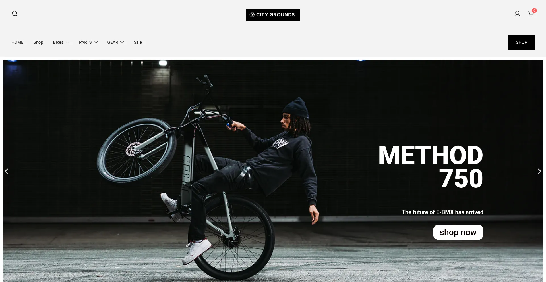Click the PARTS menu label

point(85,42)
